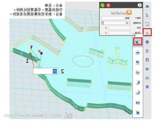
Task: Select the Revolve tool in the flyout
Action: click(138, 53)
